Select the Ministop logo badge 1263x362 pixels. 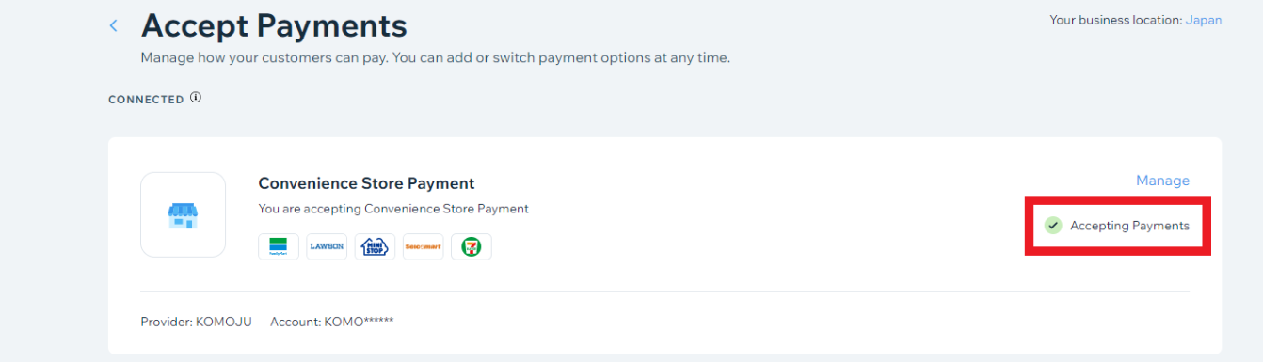click(375, 246)
